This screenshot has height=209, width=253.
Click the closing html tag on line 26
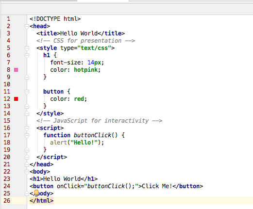click(x=42, y=201)
